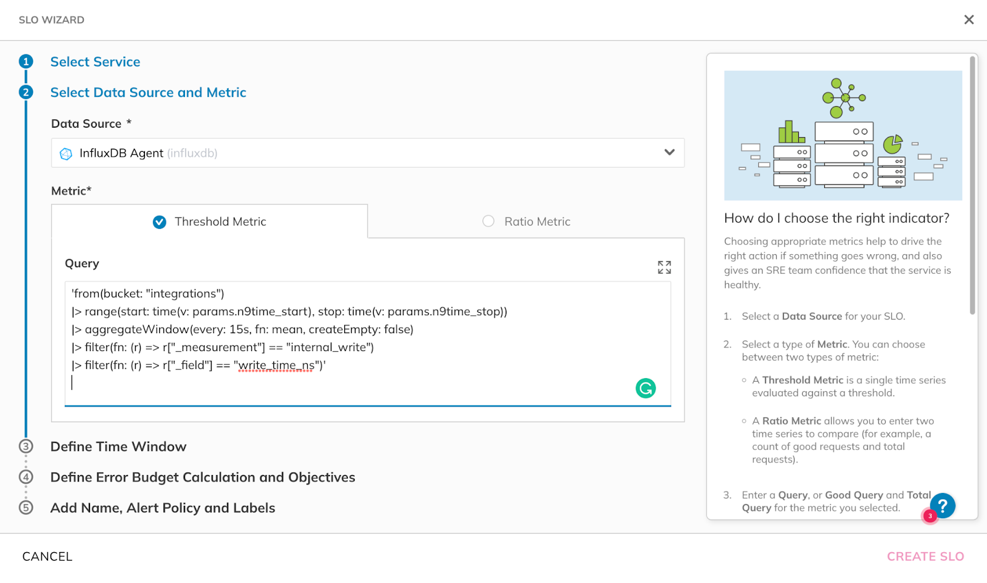
Task: Expand the Define Time Window step
Action: (118, 447)
